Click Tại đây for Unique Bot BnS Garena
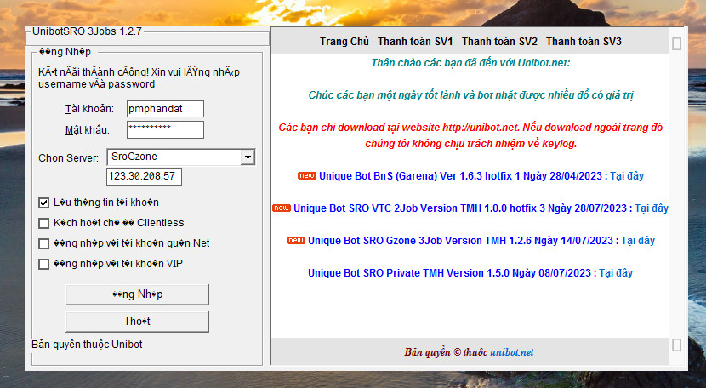This screenshot has width=706, height=388. pyautogui.click(x=627, y=176)
